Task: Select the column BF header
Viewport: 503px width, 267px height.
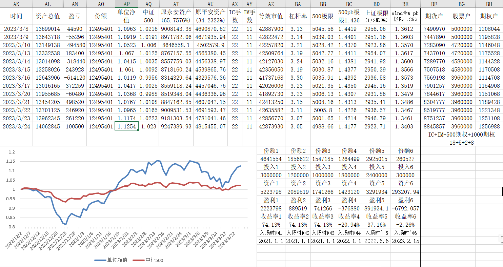Action: click(x=434, y=4)
